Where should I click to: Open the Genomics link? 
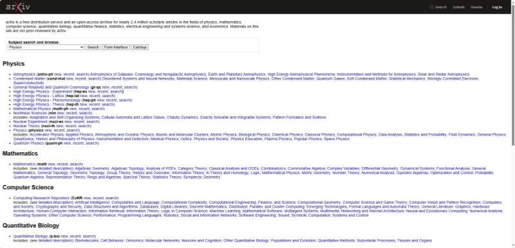[x=135, y=240]
